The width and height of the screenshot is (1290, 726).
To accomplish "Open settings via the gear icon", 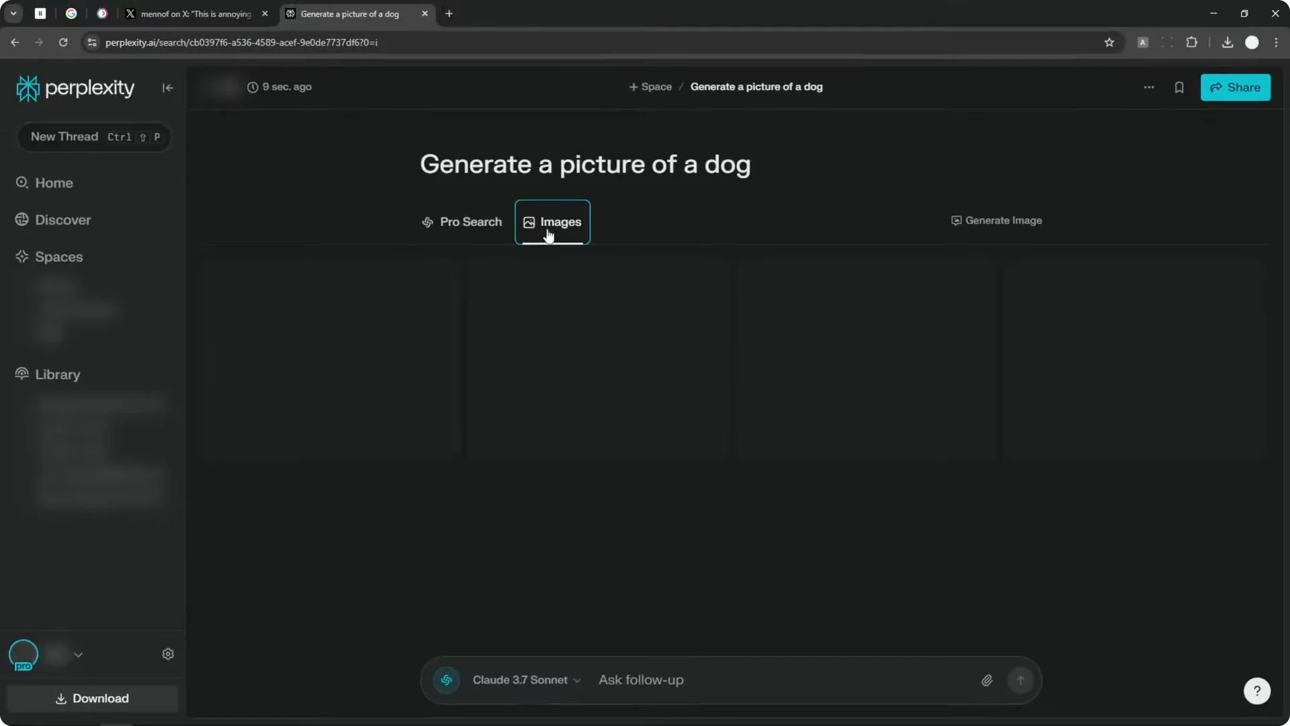I will pyautogui.click(x=168, y=653).
